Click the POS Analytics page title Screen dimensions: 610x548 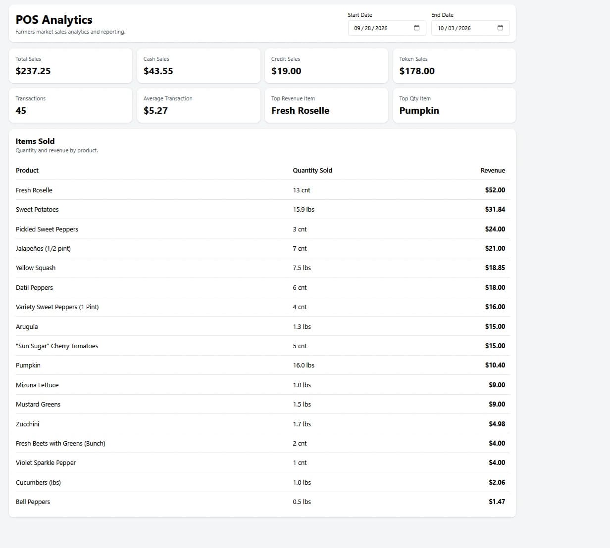pyautogui.click(x=54, y=20)
